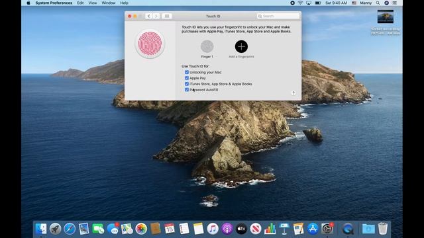Open the Trash in the Dock
424x238 pixels.
383,229
